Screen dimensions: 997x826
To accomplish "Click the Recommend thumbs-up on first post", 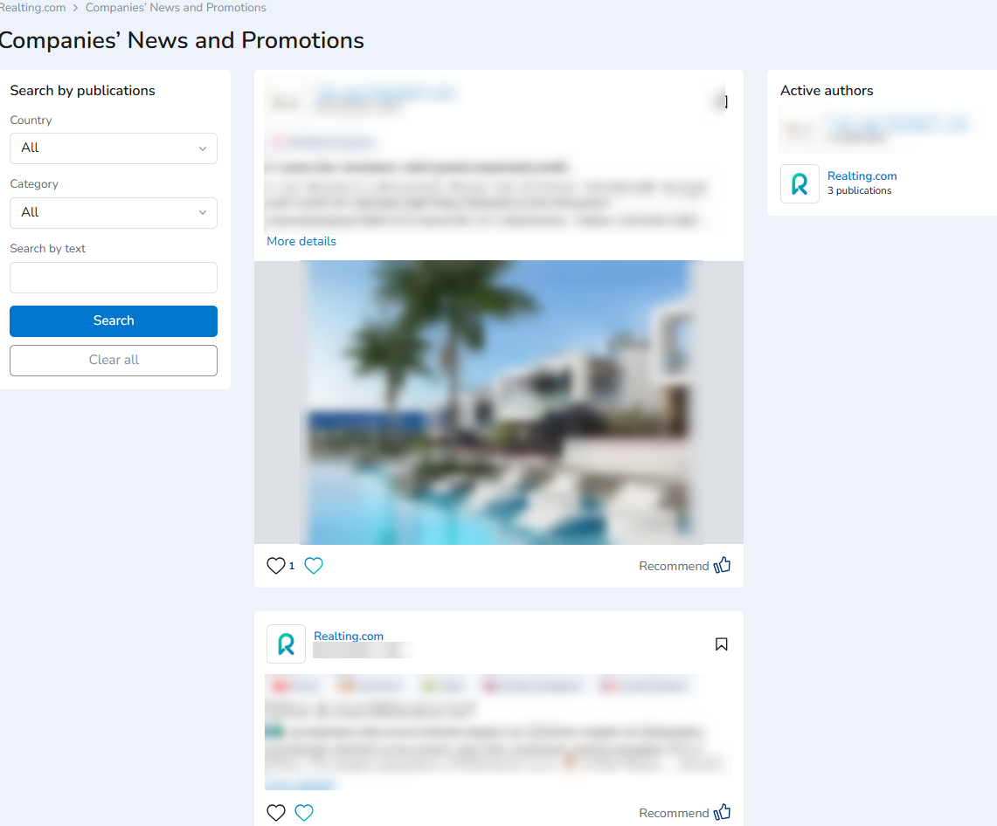I will point(723,565).
